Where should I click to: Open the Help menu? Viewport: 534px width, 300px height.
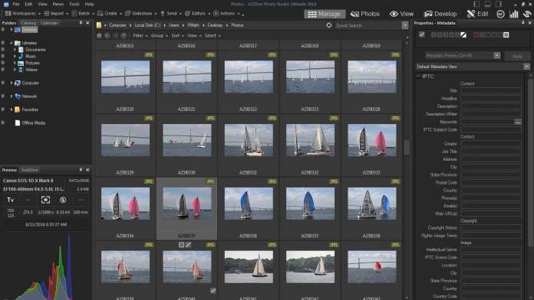click(89, 4)
